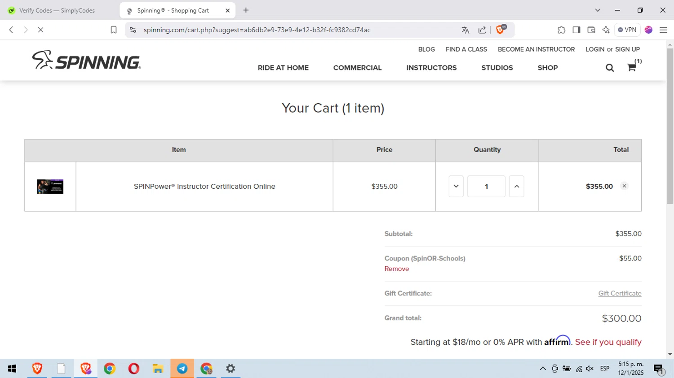Image resolution: width=674 pixels, height=378 pixels.
Task: Toggle the browser sidebar panel
Action: pos(576,30)
